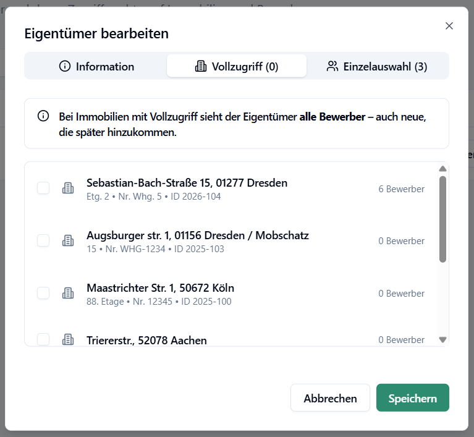Click building icon beside Maastrichter Str. 1
474x437 pixels.
coord(68,294)
